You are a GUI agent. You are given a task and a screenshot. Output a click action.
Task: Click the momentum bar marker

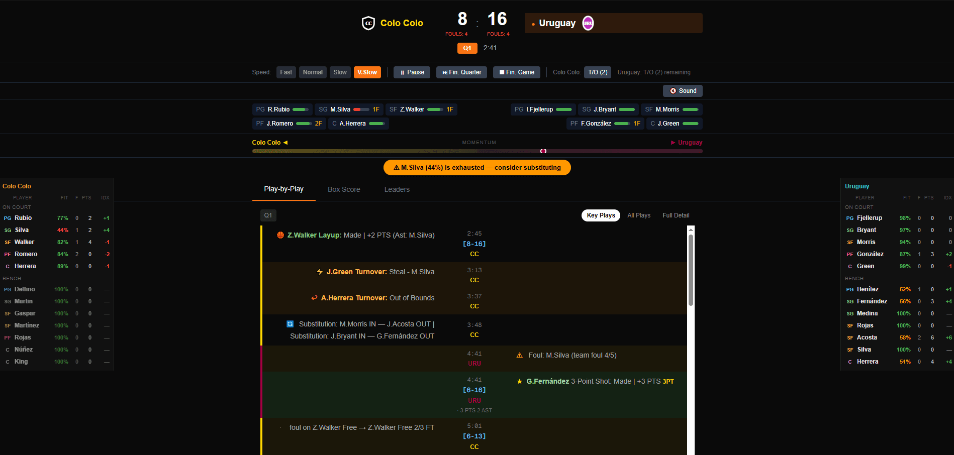pos(543,151)
